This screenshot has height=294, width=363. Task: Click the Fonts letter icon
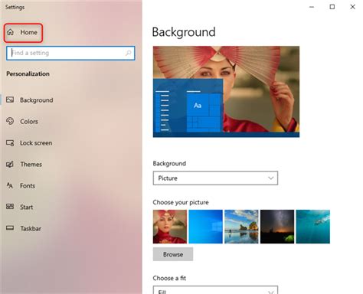(x=10, y=185)
